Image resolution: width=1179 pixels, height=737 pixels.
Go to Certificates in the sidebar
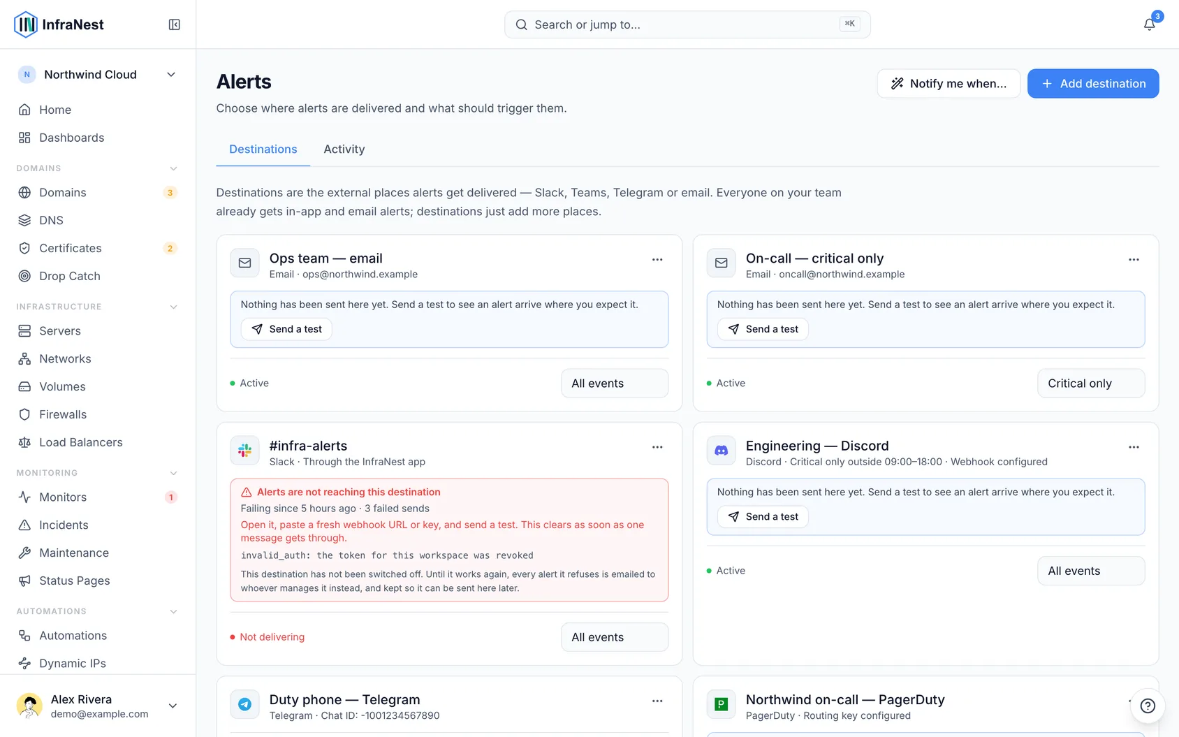pos(98,248)
